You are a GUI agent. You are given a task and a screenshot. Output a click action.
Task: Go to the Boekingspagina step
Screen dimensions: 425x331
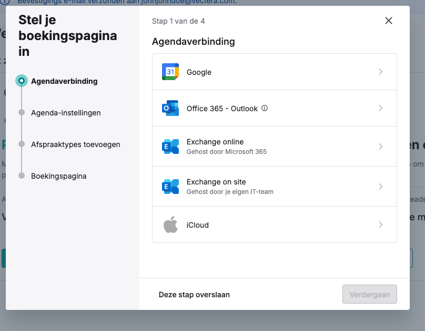pos(59,176)
